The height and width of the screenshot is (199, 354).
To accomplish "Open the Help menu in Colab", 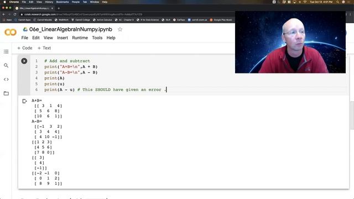I will point(111,38).
